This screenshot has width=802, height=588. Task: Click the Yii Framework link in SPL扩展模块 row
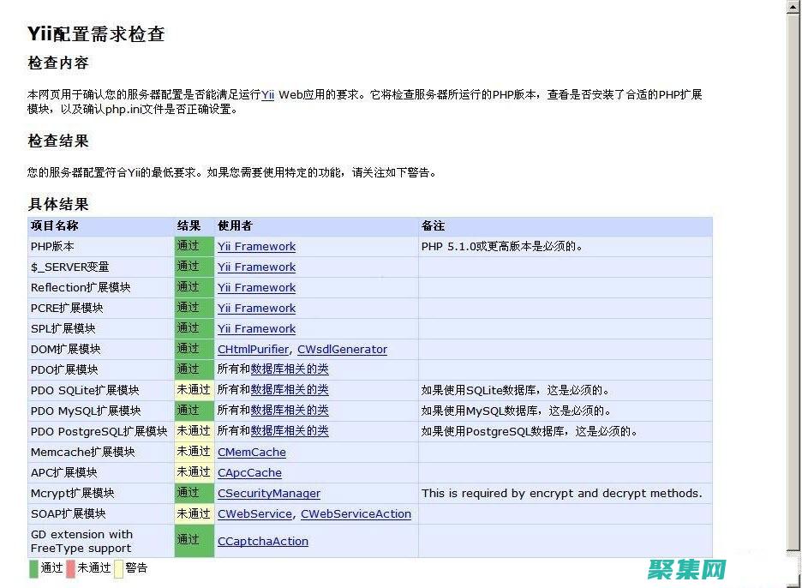256,328
